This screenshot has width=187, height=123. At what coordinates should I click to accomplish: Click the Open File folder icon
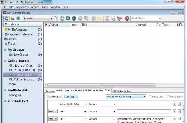(x=100, y=19)
